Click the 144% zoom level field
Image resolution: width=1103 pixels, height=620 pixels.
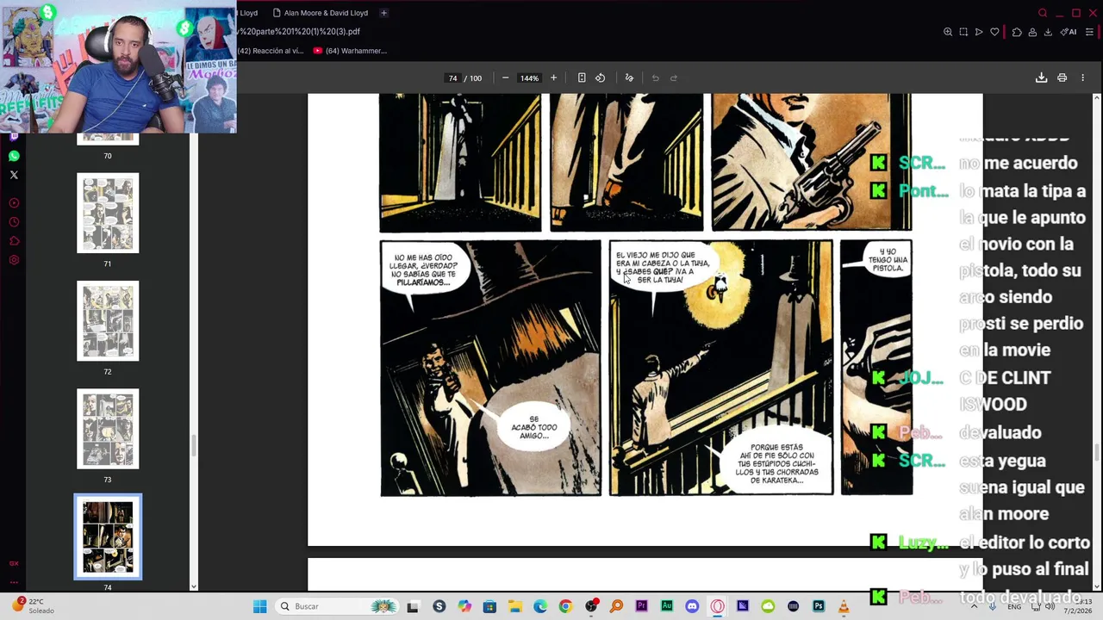[529, 78]
